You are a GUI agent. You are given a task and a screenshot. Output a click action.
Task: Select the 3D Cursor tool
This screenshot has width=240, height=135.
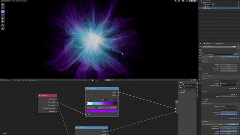coord(3,7)
